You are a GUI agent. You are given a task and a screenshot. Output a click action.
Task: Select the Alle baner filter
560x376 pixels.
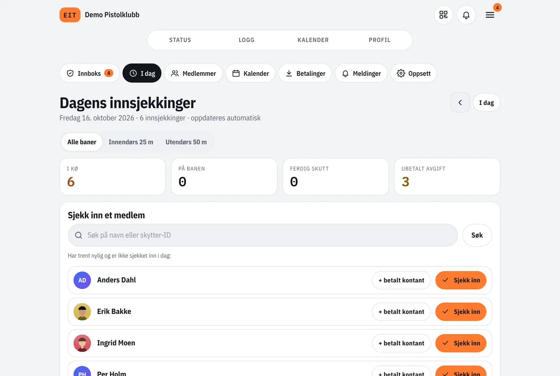click(x=82, y=142)
